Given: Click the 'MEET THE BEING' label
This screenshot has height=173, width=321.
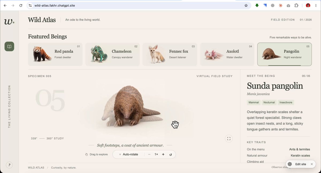Looking at the screenshot, I should (261, 76).
